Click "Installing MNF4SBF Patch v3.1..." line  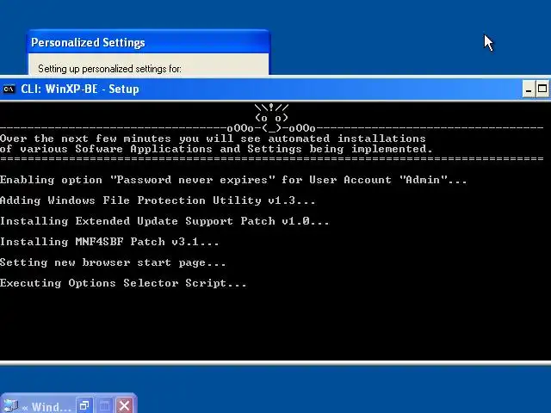109,242
